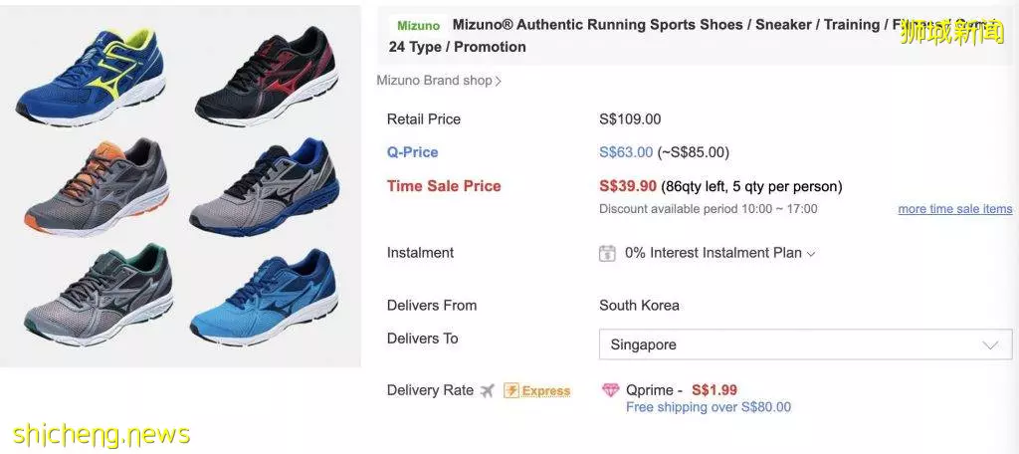Image resolution: width=1019 pixels, height=454 pixels.
Task: Select the black and red Mizuno shoe
Action: [x=267, y=76]
